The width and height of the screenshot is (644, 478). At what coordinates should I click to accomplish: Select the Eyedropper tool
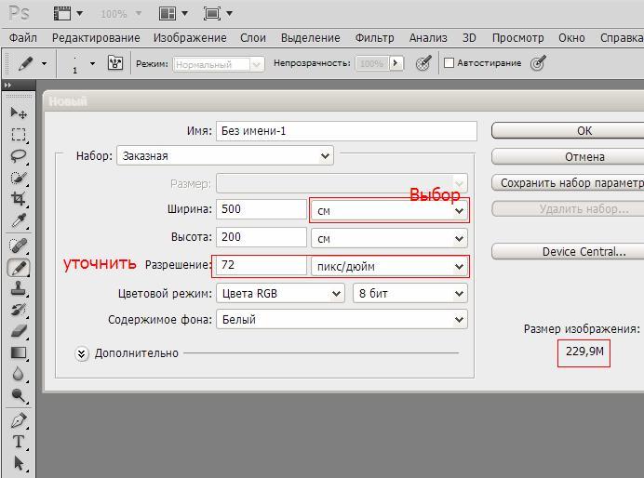click(x=19, y=220)
